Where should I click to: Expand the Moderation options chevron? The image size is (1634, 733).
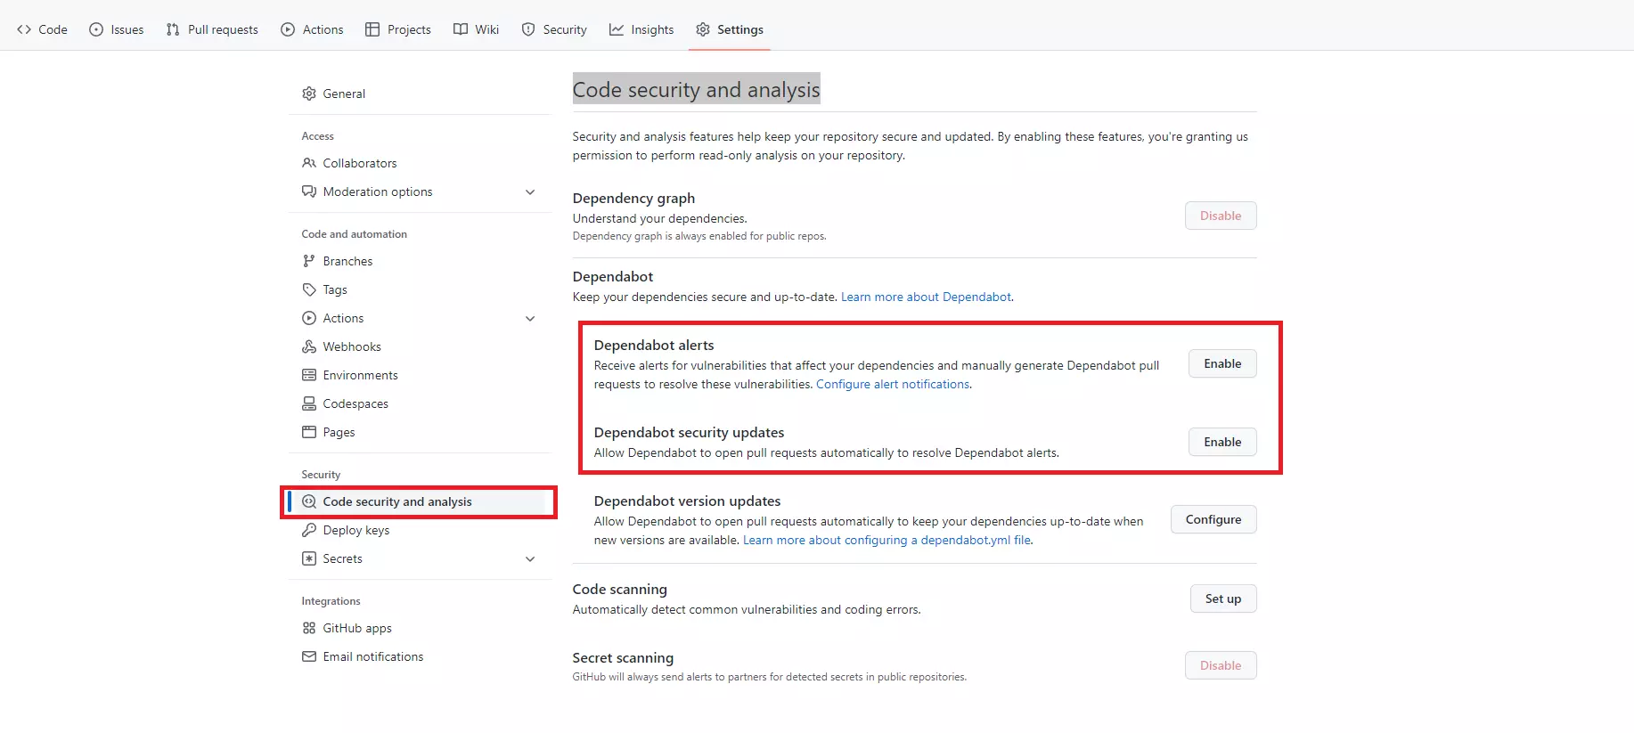530,191
